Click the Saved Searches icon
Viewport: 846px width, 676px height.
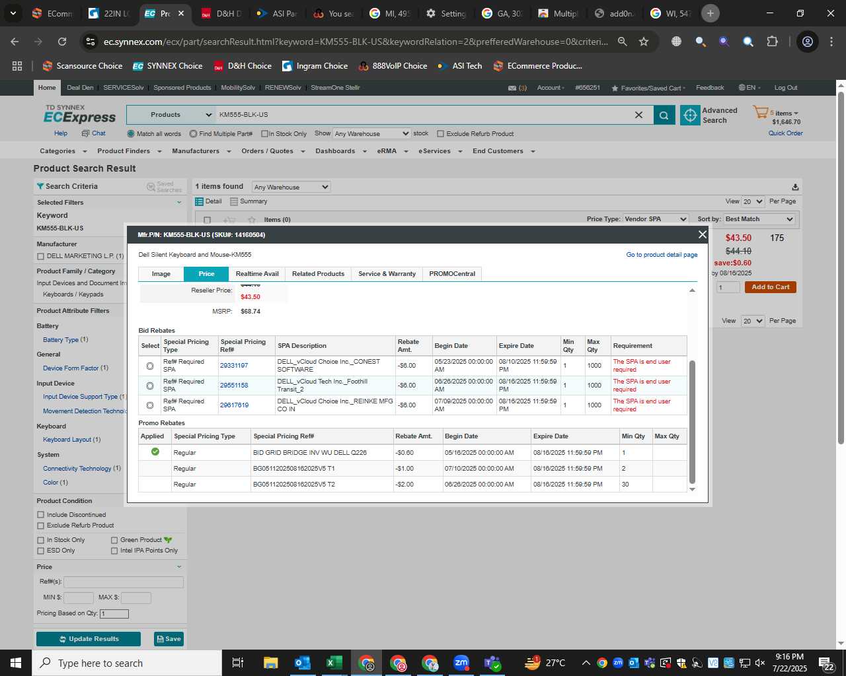pos(151,187)
